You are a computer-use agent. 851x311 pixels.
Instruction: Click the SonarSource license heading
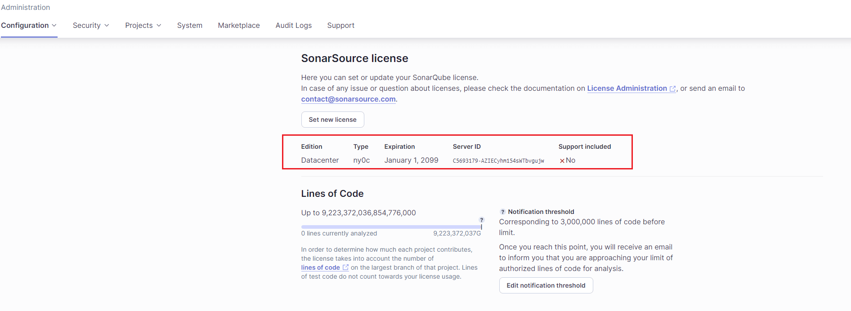pyautogui.click(x=355, y=58)
